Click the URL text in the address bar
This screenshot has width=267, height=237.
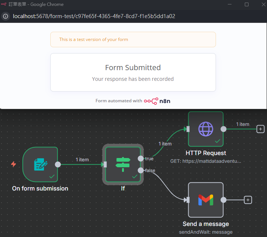(94, 16)
